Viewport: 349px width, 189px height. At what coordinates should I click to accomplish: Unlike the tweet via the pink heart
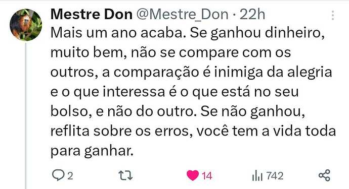pos(193,175)
